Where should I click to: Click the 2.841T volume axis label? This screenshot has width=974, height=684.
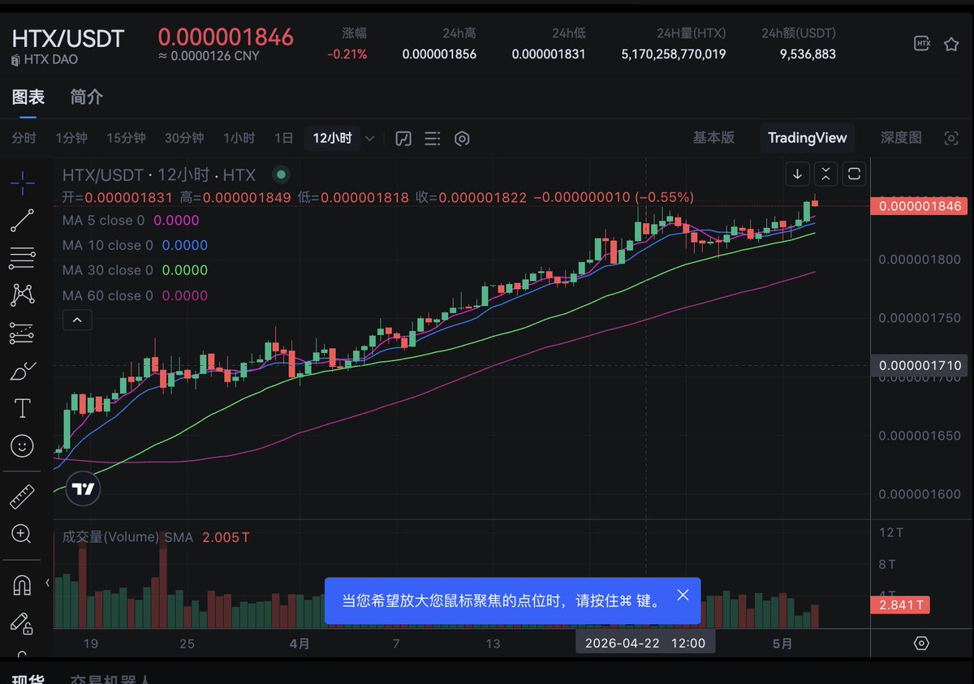point(899,604)
